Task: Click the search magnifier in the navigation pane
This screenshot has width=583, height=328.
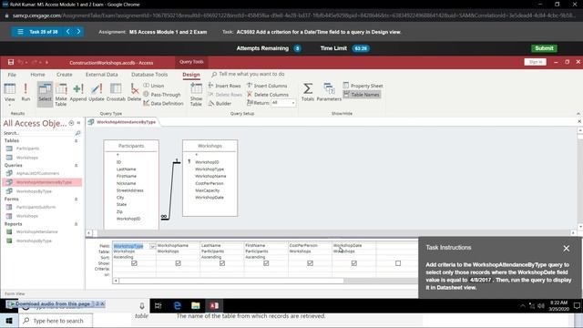Action: 77,133
